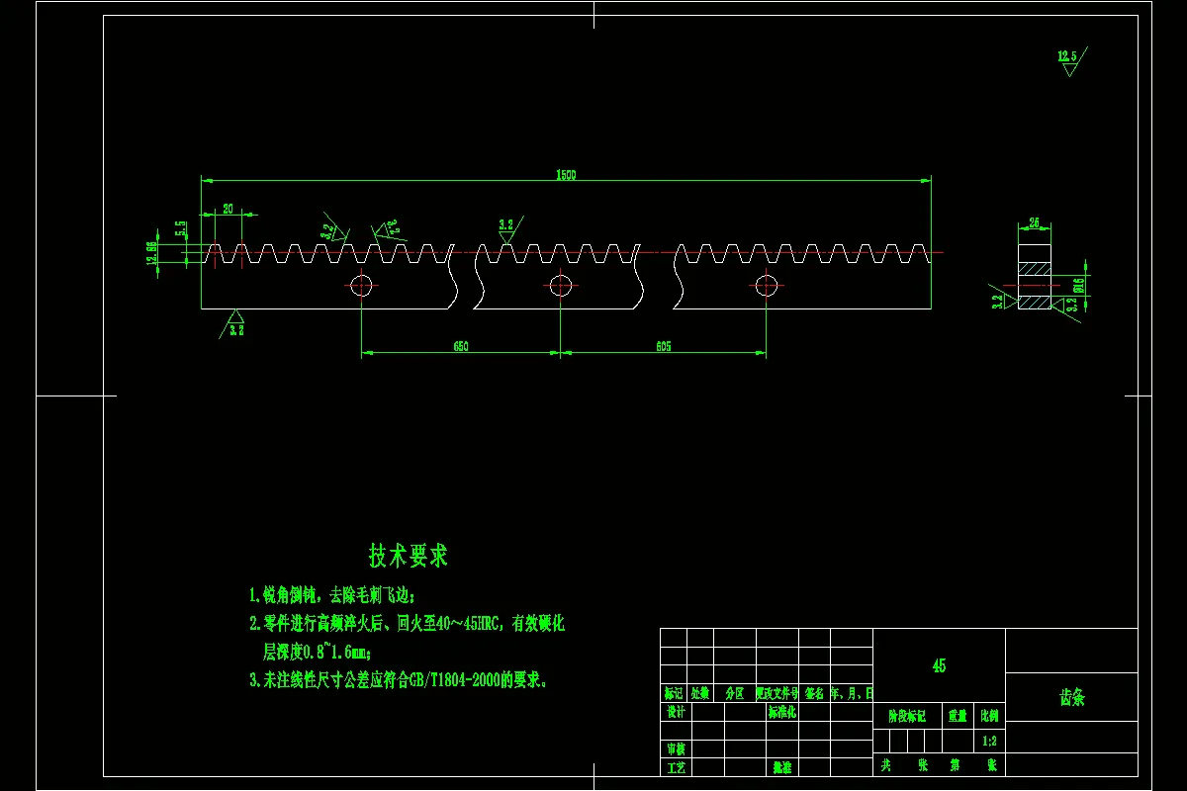Click the '标准化' cell in title block
This screenshot has width=1187, height=791.
[781, 712]
